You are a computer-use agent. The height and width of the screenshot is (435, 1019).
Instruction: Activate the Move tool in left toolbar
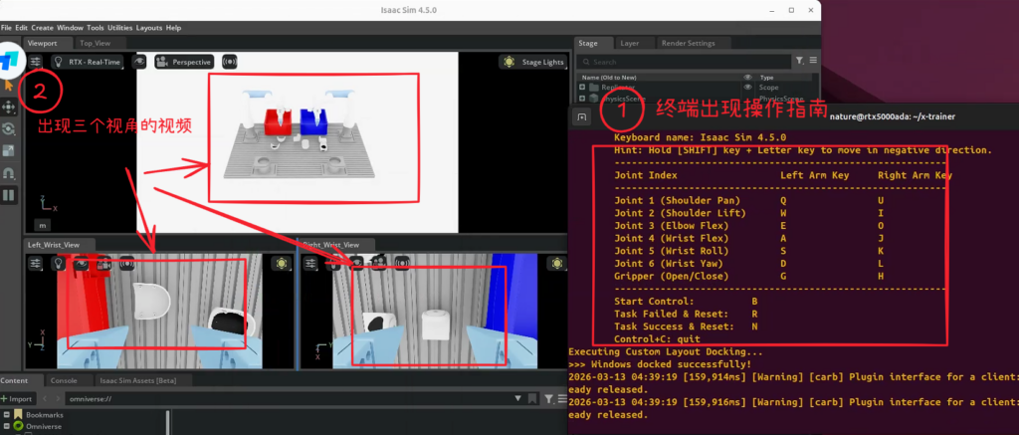pos(9,107)
